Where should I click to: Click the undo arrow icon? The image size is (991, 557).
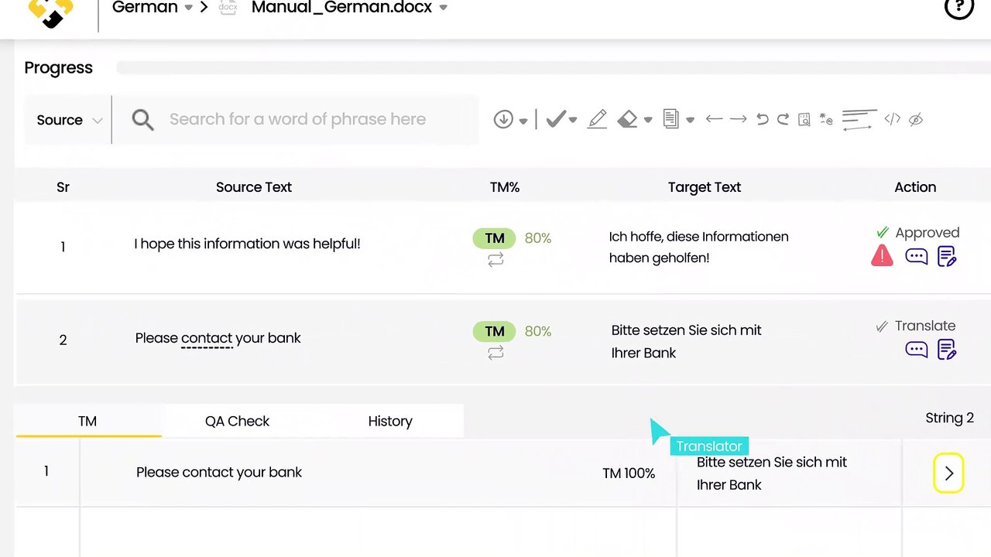click(763, 119)
